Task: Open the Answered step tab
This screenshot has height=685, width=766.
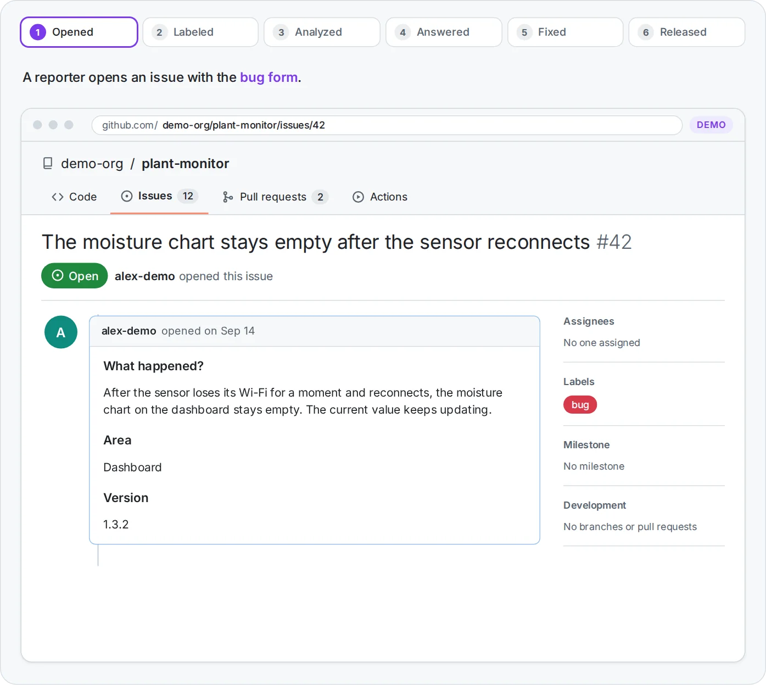Action: [x=444, y=32]
